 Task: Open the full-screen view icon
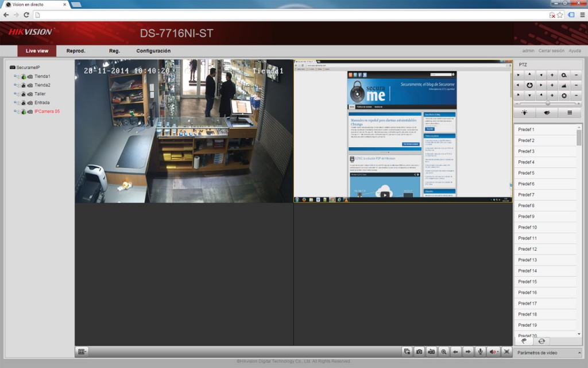click(506, 351)
